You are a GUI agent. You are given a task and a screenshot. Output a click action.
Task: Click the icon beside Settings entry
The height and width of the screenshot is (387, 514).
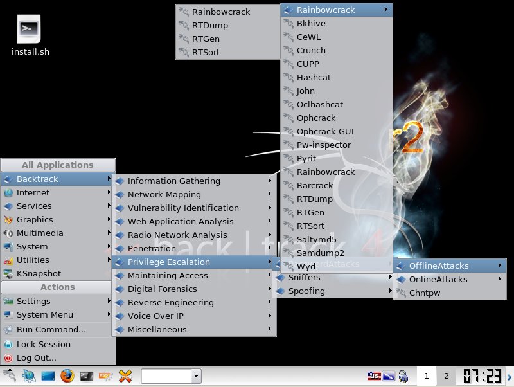8,301
